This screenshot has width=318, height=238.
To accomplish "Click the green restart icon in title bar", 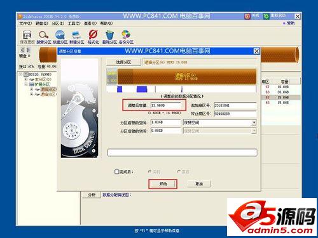I will [x=266, y=17].
